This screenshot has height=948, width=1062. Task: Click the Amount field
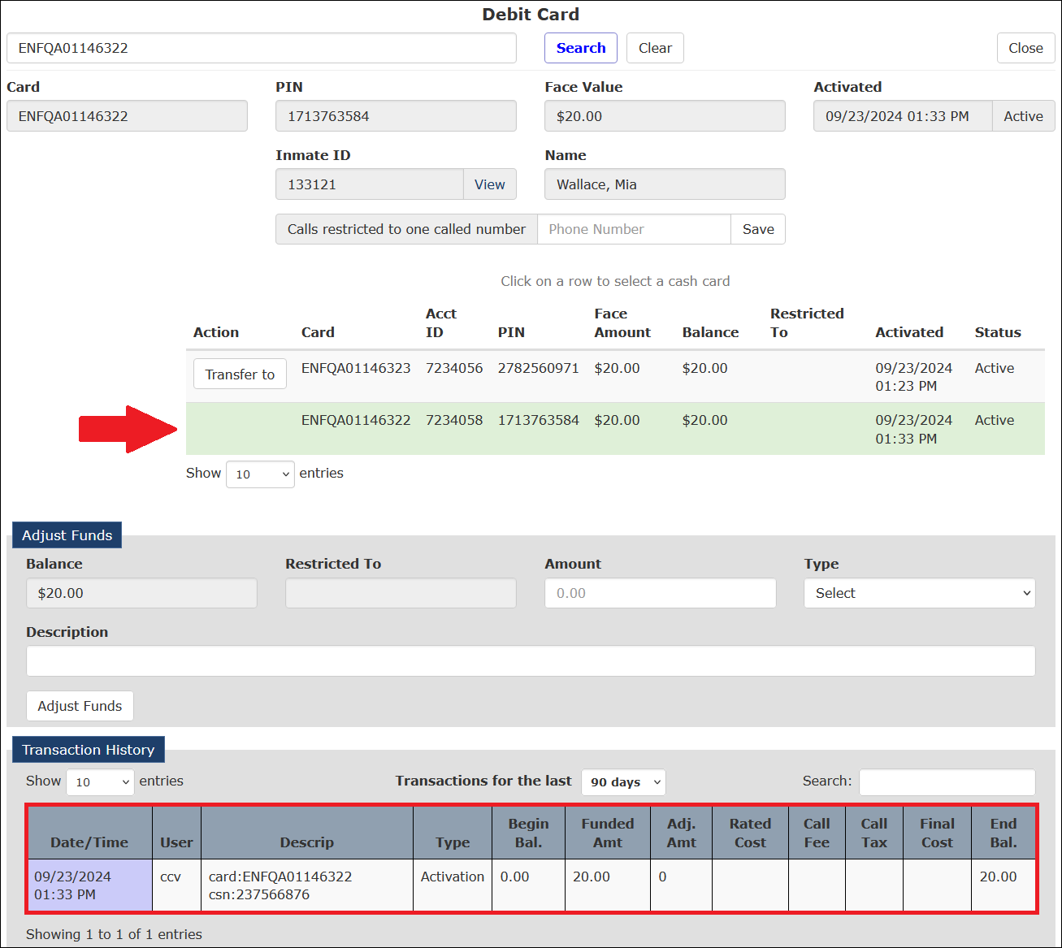coord(660,593)
